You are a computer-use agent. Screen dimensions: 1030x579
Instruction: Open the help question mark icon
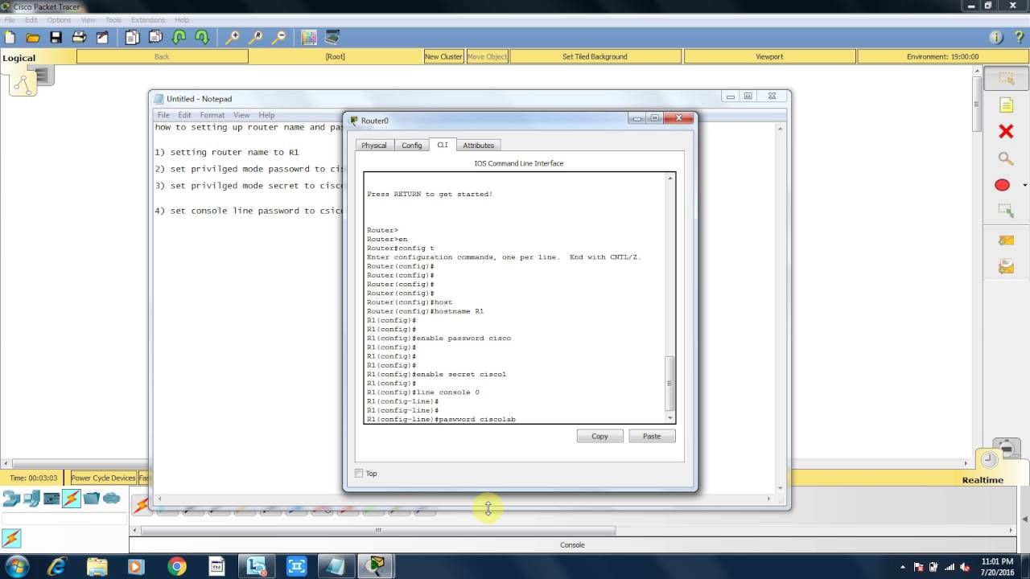(1019, 37)
